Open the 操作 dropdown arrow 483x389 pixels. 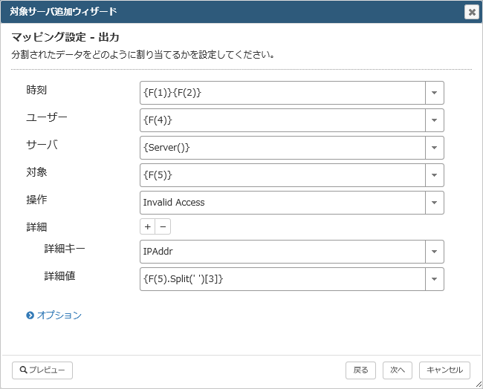(435, 203)
